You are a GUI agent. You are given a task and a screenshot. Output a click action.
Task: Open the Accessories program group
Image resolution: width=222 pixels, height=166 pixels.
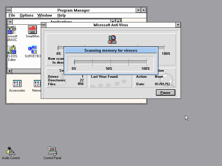pyautogui.click(x=17, y=83)
